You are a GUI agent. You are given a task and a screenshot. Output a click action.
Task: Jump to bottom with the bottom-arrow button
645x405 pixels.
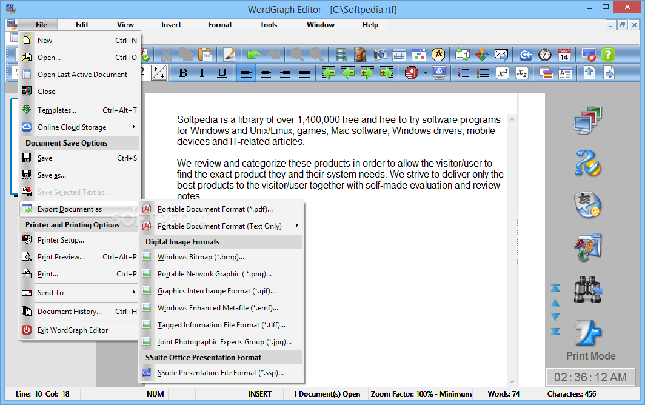click(x=555, y=331)
